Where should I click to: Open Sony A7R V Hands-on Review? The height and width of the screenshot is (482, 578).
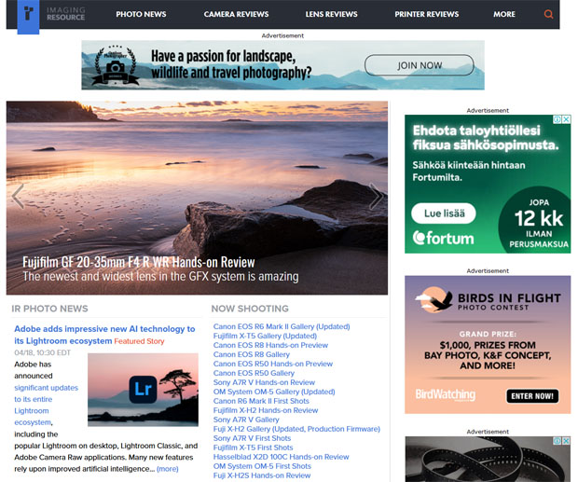(264, 382)
